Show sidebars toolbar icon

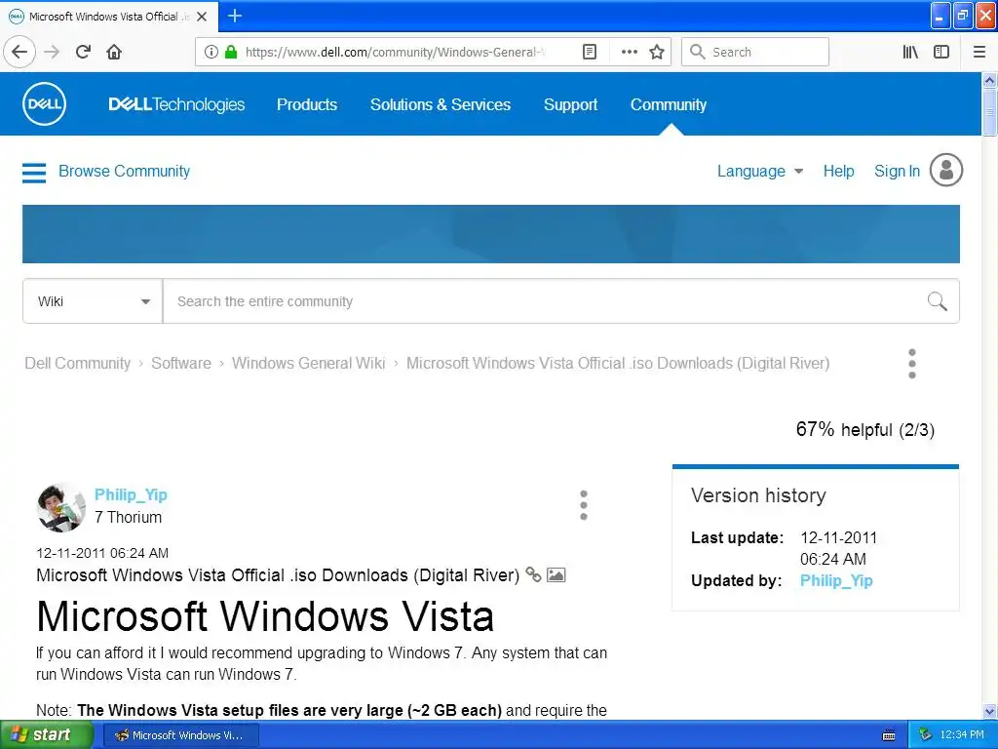(941, 52)
